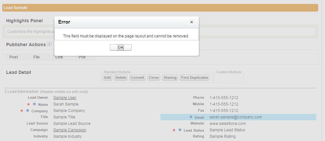Click the Publisher Actions info icon
The height and width of the screenshot is (141, 325).
click(x=49, y=44)
